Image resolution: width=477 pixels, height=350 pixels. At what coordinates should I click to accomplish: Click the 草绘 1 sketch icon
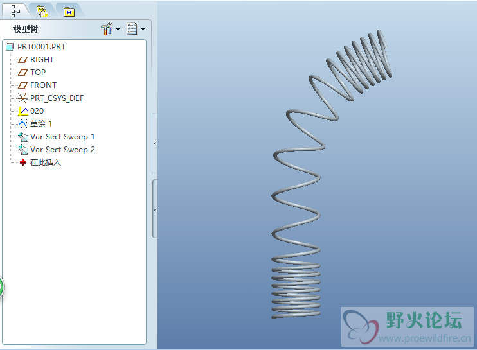22,124
